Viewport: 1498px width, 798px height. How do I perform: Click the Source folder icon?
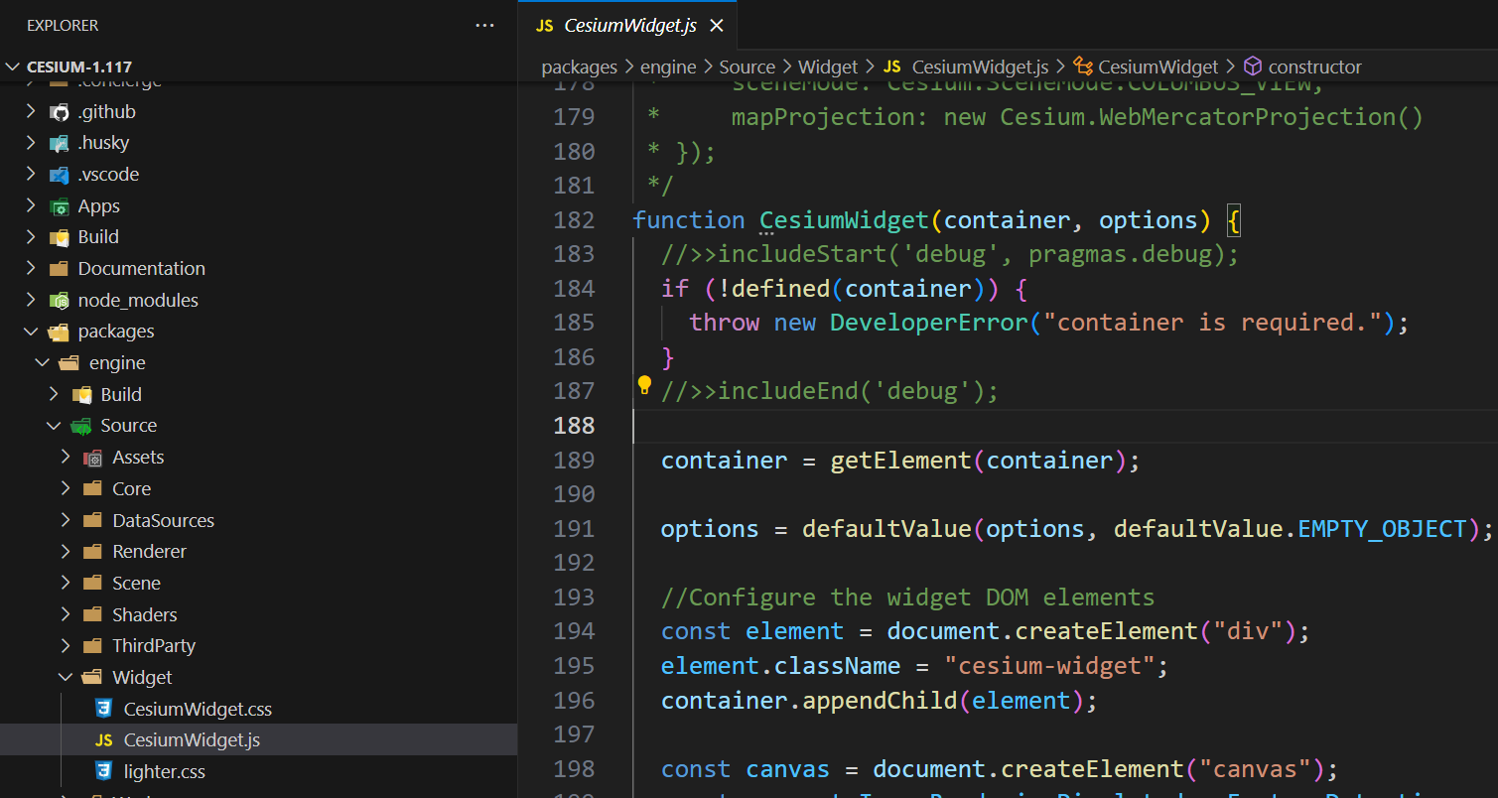(81, 426)
